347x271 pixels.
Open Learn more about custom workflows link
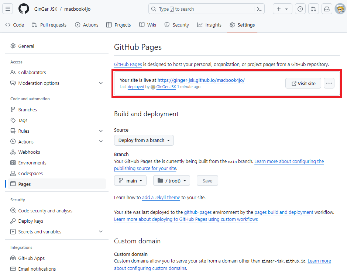tap(186, 219)
